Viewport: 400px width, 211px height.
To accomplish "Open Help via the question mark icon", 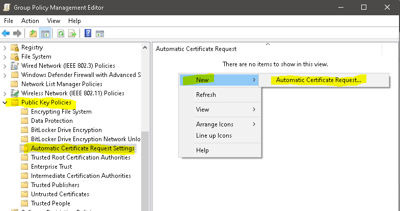I will pyautogui.click(x=88, y=34).
